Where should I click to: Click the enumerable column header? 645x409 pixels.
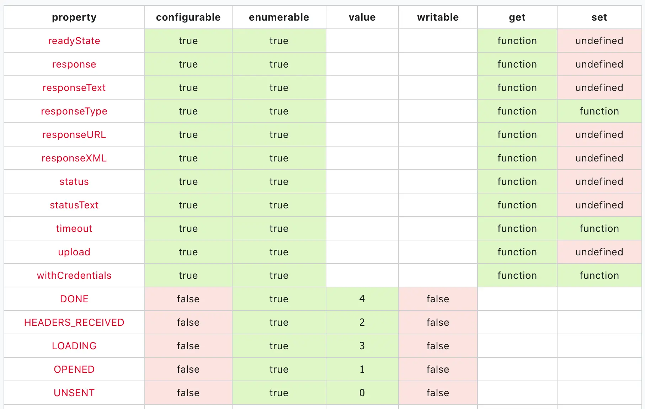pyautogui.click(x=279, y=17)
